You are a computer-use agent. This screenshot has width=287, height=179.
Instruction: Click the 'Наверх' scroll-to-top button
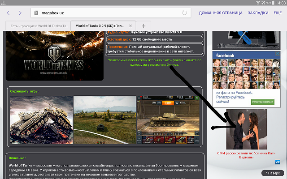click(273, 173)
